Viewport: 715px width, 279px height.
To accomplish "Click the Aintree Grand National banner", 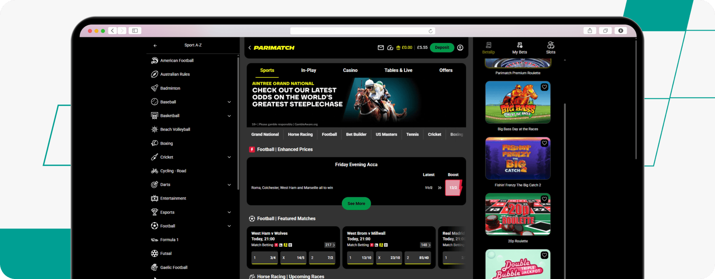I will click(356, 103).
